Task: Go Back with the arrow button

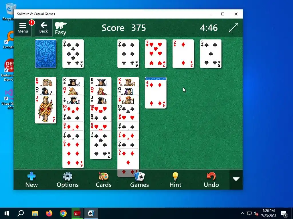Action: point(43,28)
